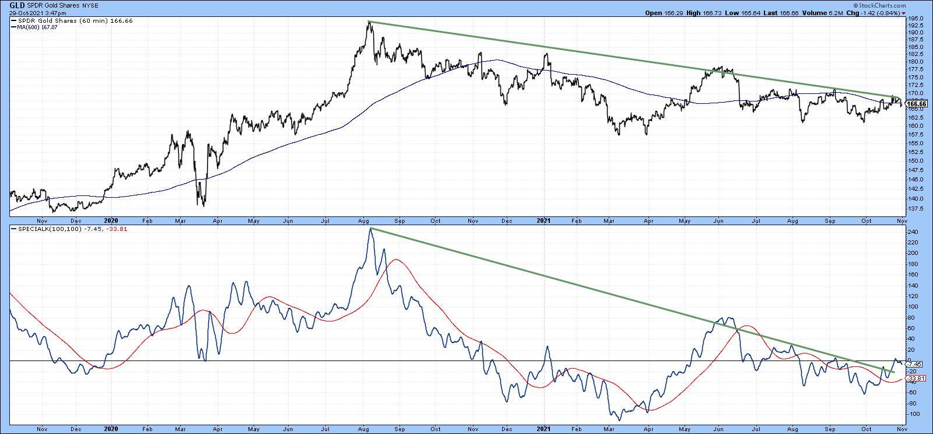
Task: Click the red down-arrow change indicator
Action: click(x=903, y=12)
